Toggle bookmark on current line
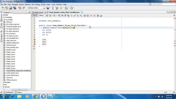This screenshot has width=176, height=99. point(81,15)
